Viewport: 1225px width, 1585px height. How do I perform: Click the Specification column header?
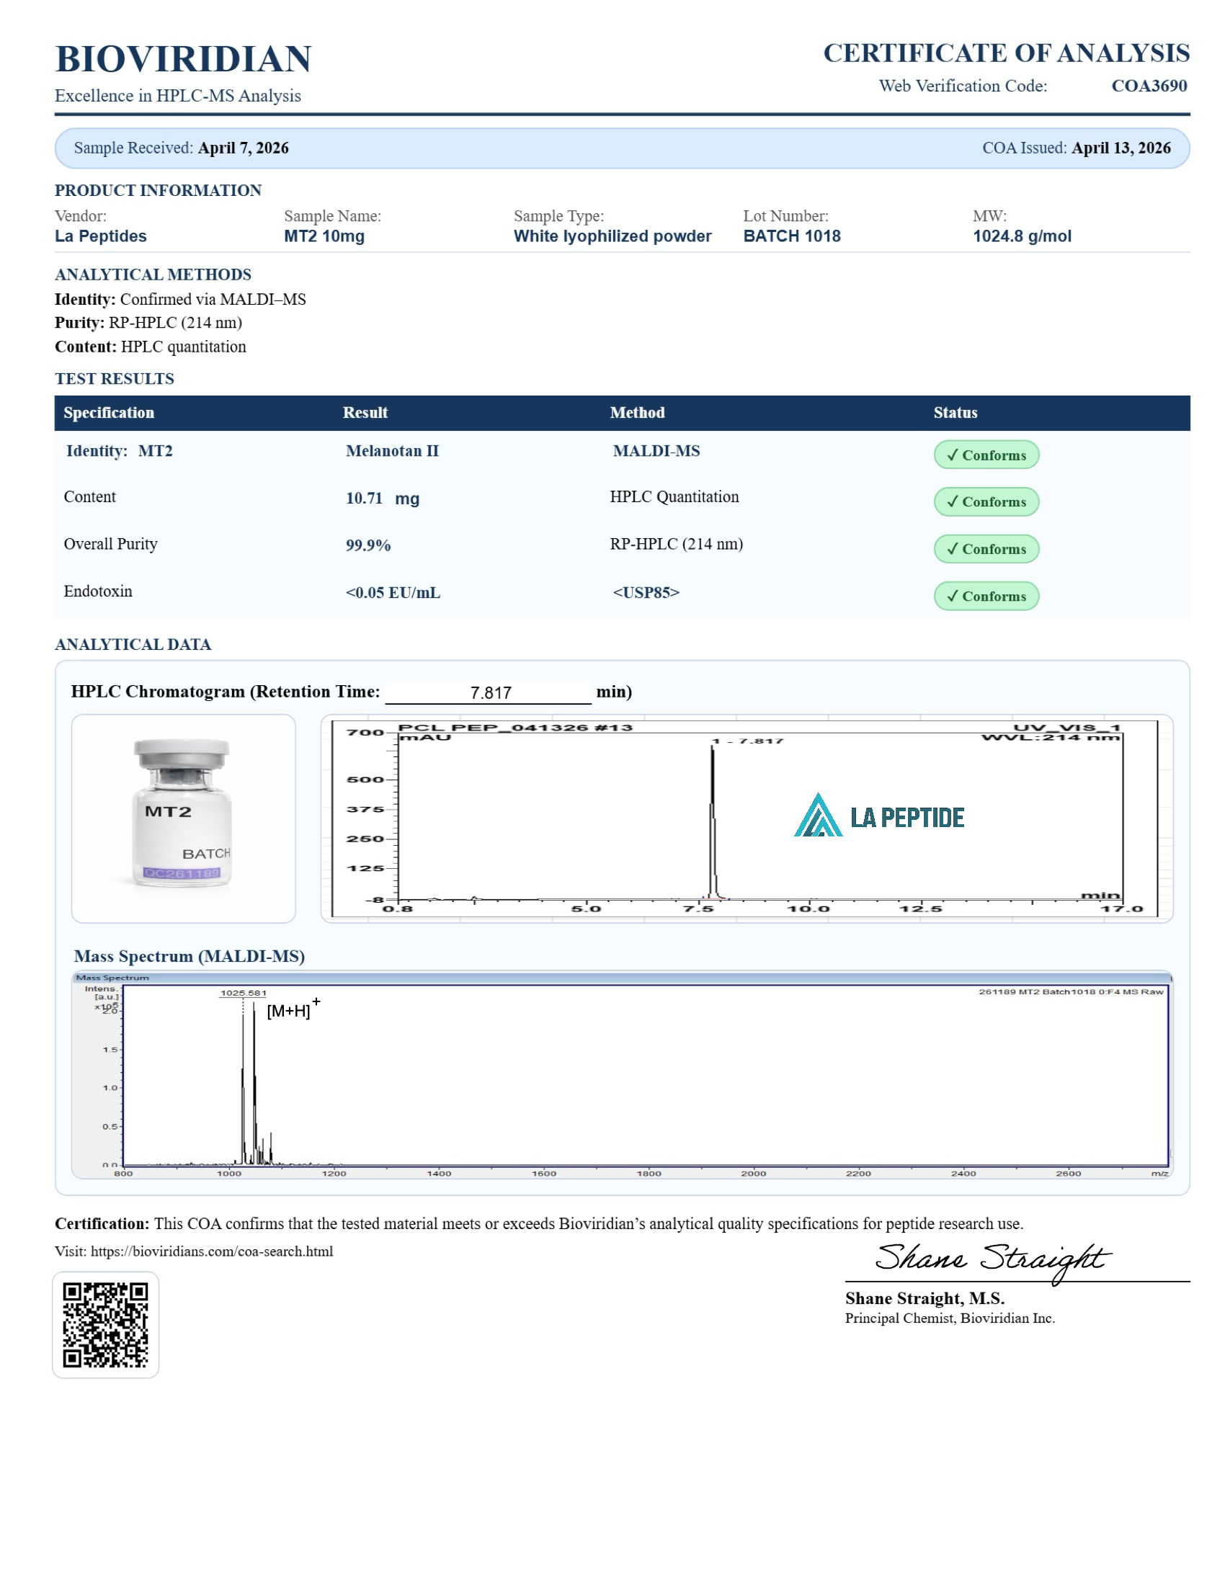coord(109,413)
